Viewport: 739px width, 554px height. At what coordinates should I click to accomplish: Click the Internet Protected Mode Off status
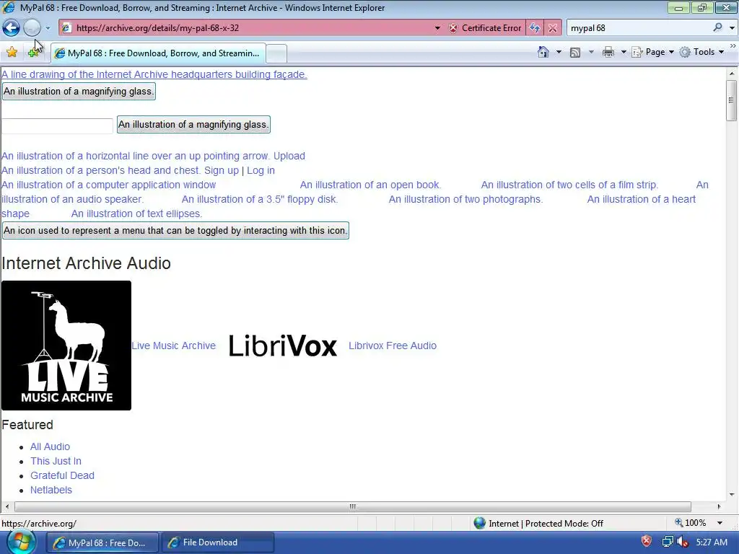click(x=538, y=524)
